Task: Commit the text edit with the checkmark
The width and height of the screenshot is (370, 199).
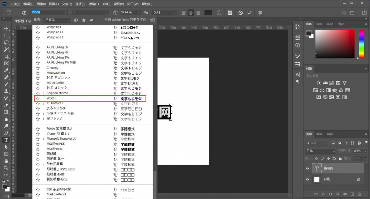Action: [x=249, y=13]
